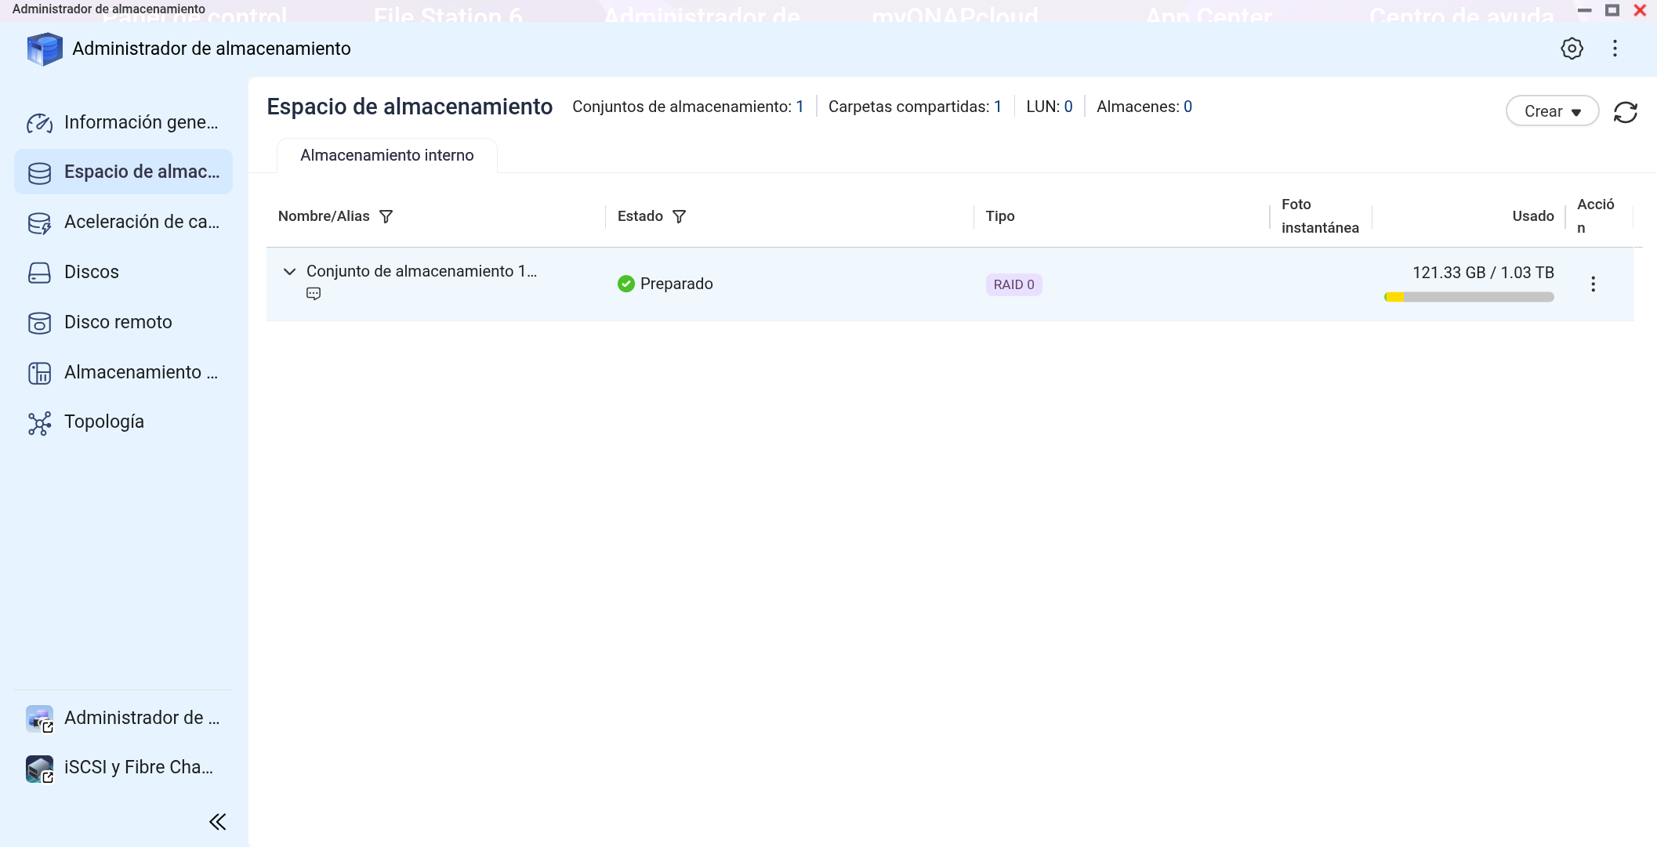Collapse the sidebar with double-chevron
This screenshot has width=1657, height=847.
pyautogui.click(x=217, y=821)
